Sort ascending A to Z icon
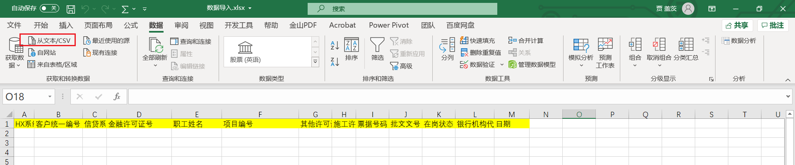Viewport: 795px width, 165px height. coord(335,45)
